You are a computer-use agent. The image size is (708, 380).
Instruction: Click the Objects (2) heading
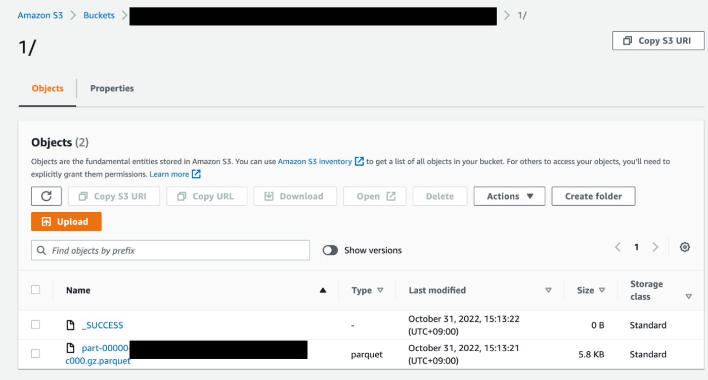pyautogui.click(x=60, y=142)
